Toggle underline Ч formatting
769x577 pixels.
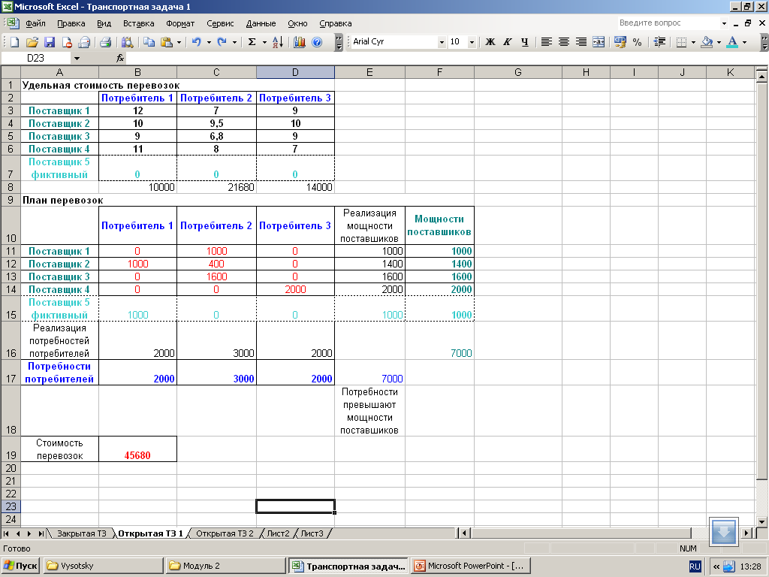pos(525,42)
